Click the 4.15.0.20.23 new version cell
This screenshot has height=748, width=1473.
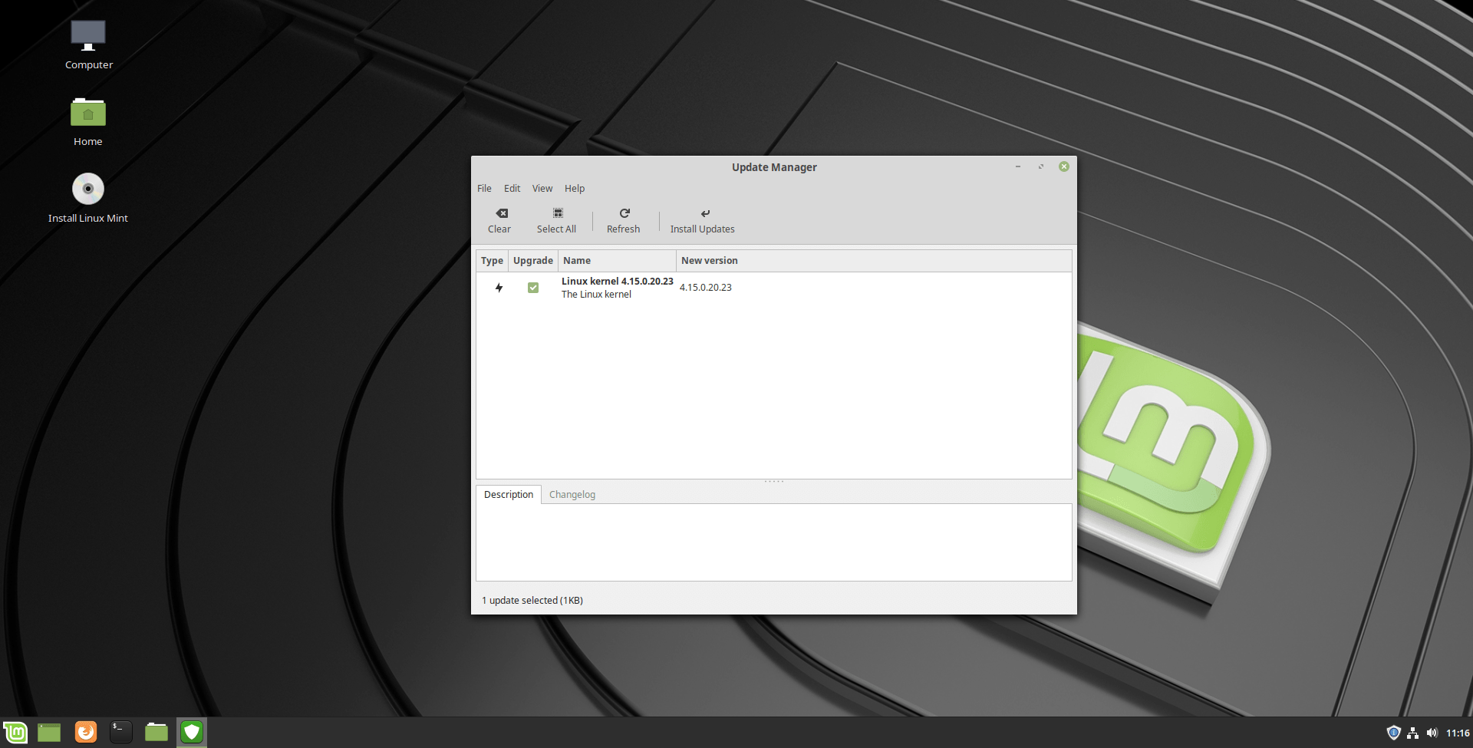706,288
